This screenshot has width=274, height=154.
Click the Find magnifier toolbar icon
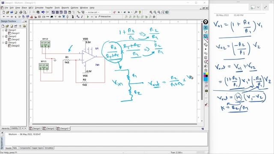coord(136,12)
